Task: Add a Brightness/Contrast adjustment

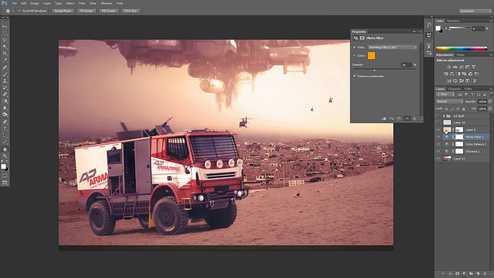Action: point(448,67)
